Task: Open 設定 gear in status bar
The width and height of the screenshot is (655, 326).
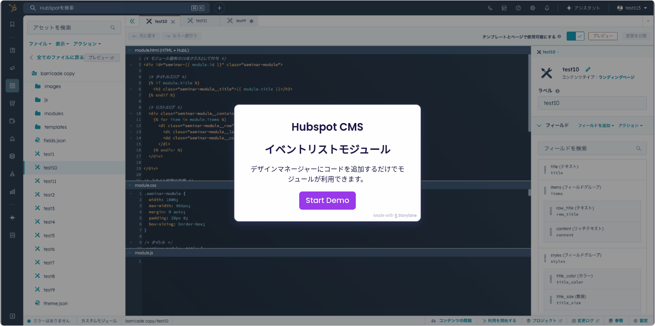Action: tap(641, 321)
